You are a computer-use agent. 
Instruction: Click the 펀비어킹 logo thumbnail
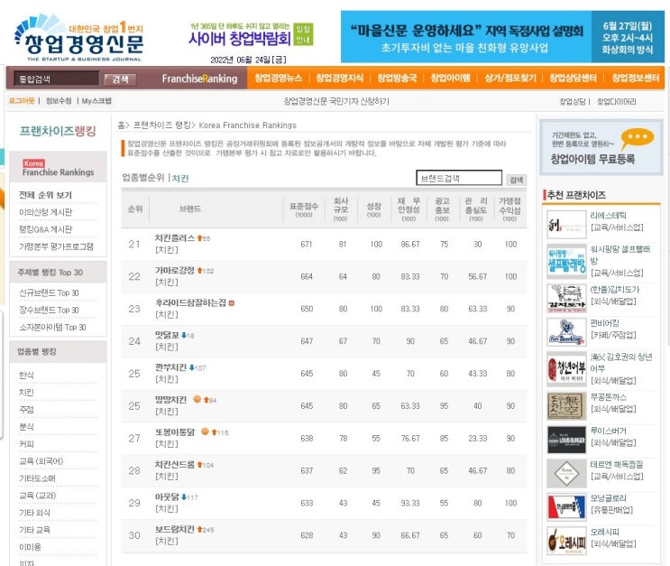(x=566, y=332)
